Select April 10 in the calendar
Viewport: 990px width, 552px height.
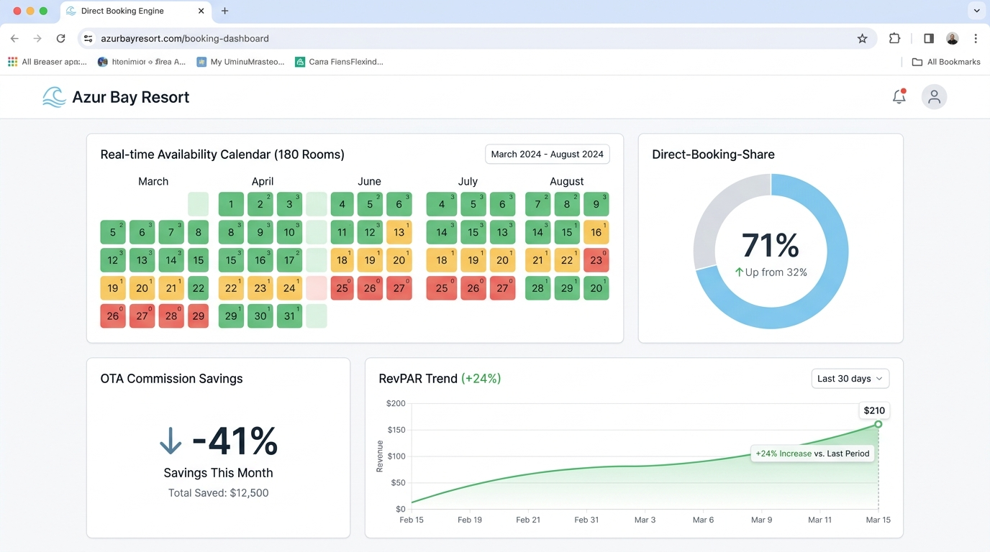pos(289,232)
